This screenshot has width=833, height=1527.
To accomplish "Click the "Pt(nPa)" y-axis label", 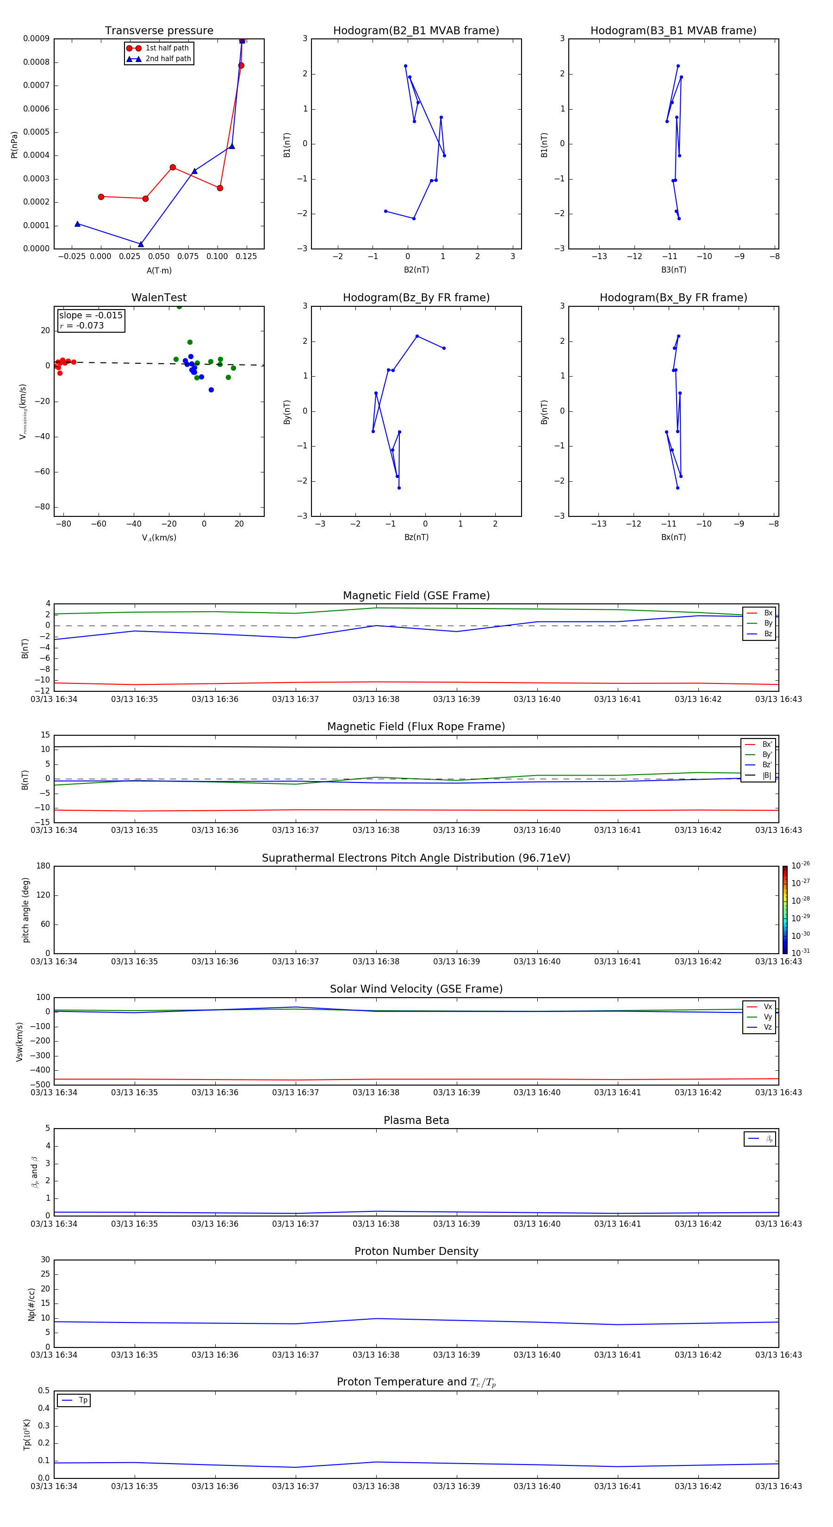I will [x=14, y=144].
